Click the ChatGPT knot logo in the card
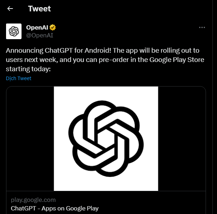 [106, 139]
